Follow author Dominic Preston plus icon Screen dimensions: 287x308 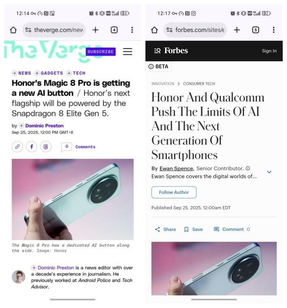[x=21, y=126]
